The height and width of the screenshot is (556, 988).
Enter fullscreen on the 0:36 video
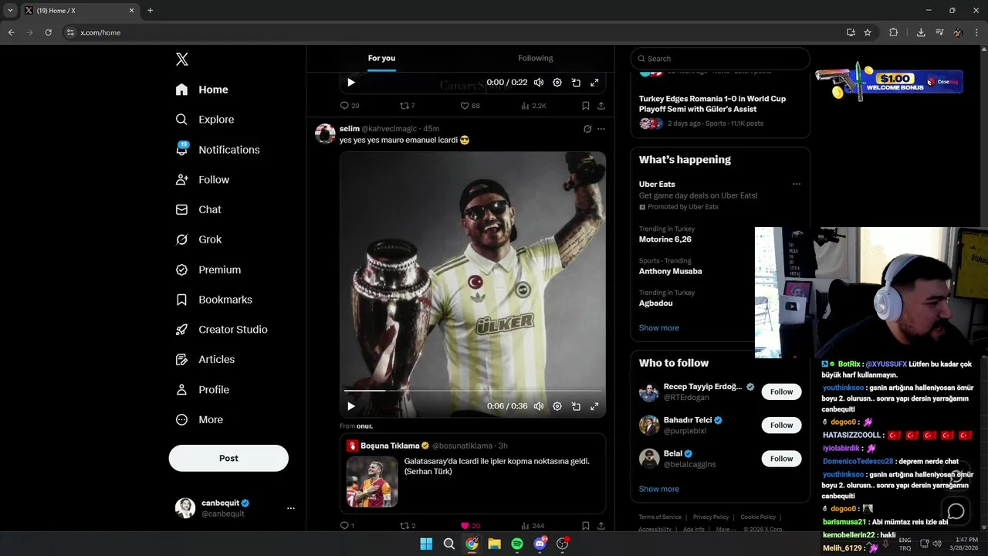tap(594, 406)
